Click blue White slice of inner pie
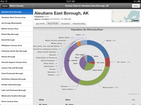The width and height of the screenshot is (141, 105). pyautogui.click(x=90, y=59)
